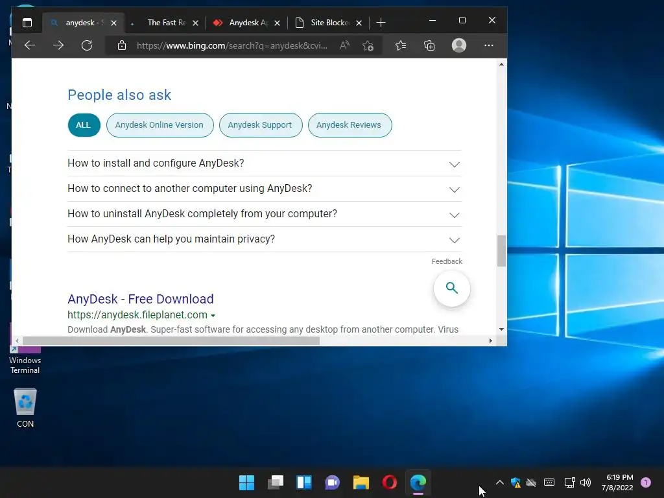Open the Favorites list icon

401,45
